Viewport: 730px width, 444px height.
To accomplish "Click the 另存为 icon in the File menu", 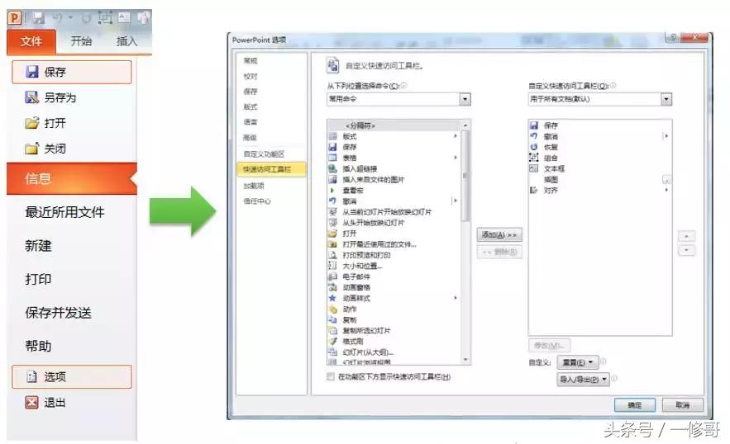I will click(x=31, y=97).
